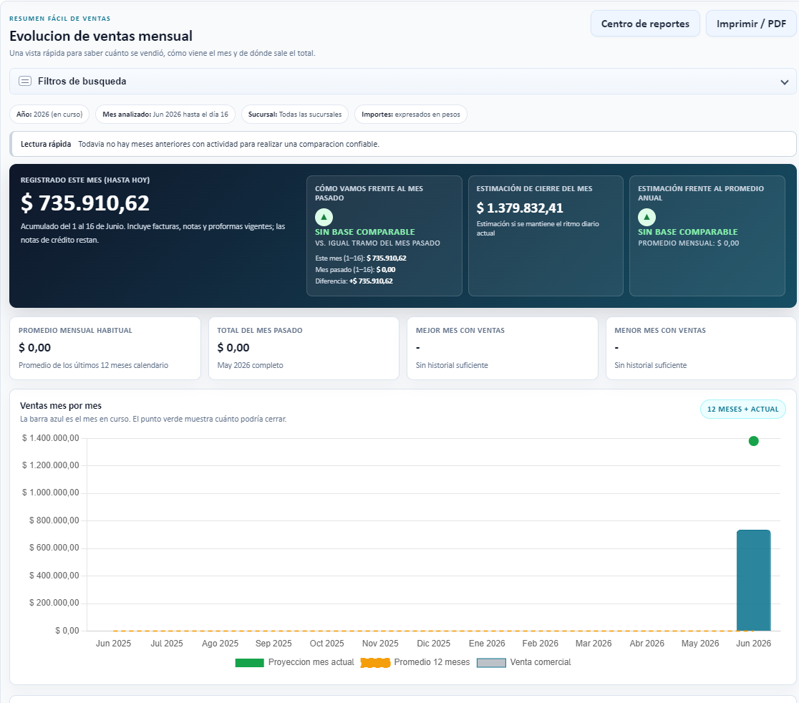Click the Promedio mensual habitual $ 0,00 value
The width and height of the screenshot is (799, 703).
34,347
